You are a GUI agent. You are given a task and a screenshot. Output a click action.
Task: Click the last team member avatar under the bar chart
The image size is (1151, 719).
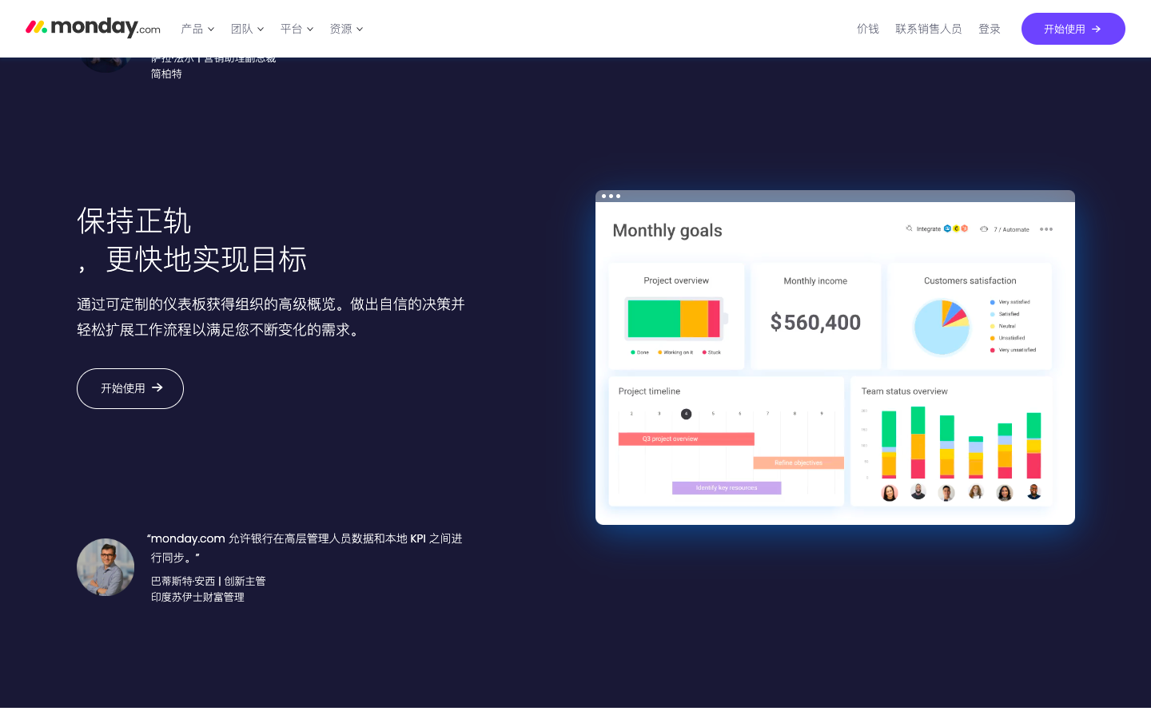pos(1034,493)
